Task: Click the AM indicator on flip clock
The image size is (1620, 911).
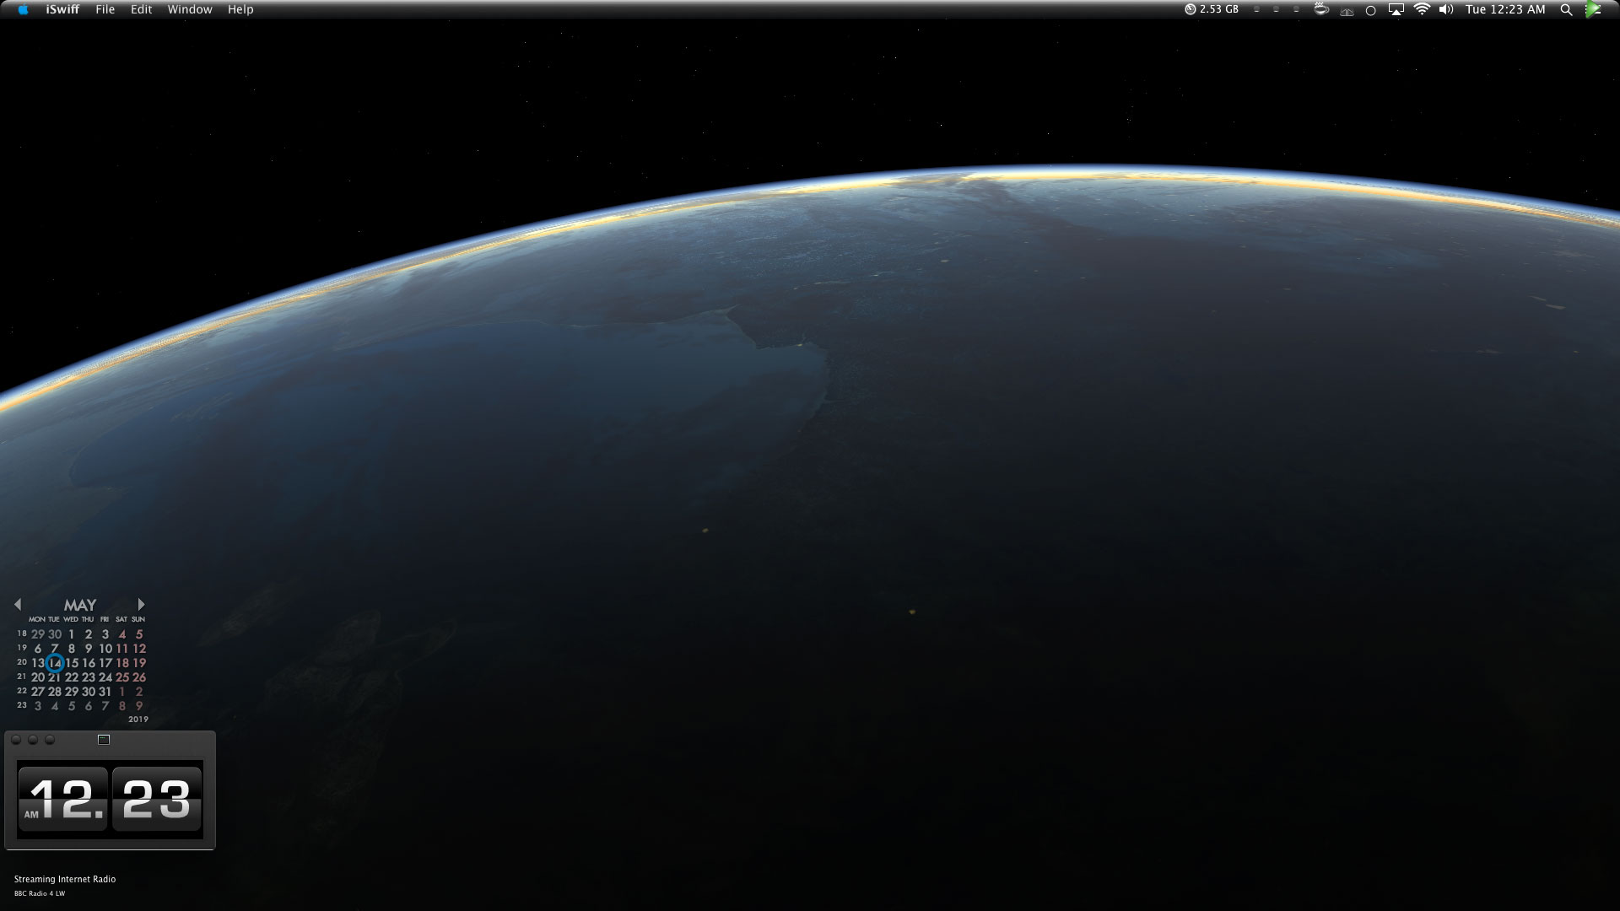Action: click(x=31, y=815)
